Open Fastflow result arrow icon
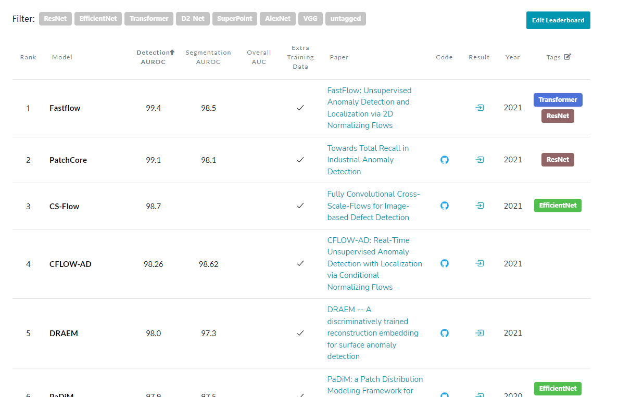 [479, 108]
